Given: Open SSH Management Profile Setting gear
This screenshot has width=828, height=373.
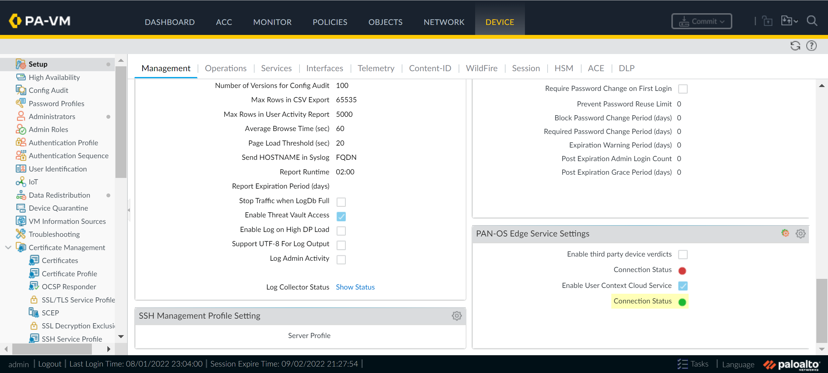Looking at the screenshot, I should pyautogui.click(x=457, y=316).
